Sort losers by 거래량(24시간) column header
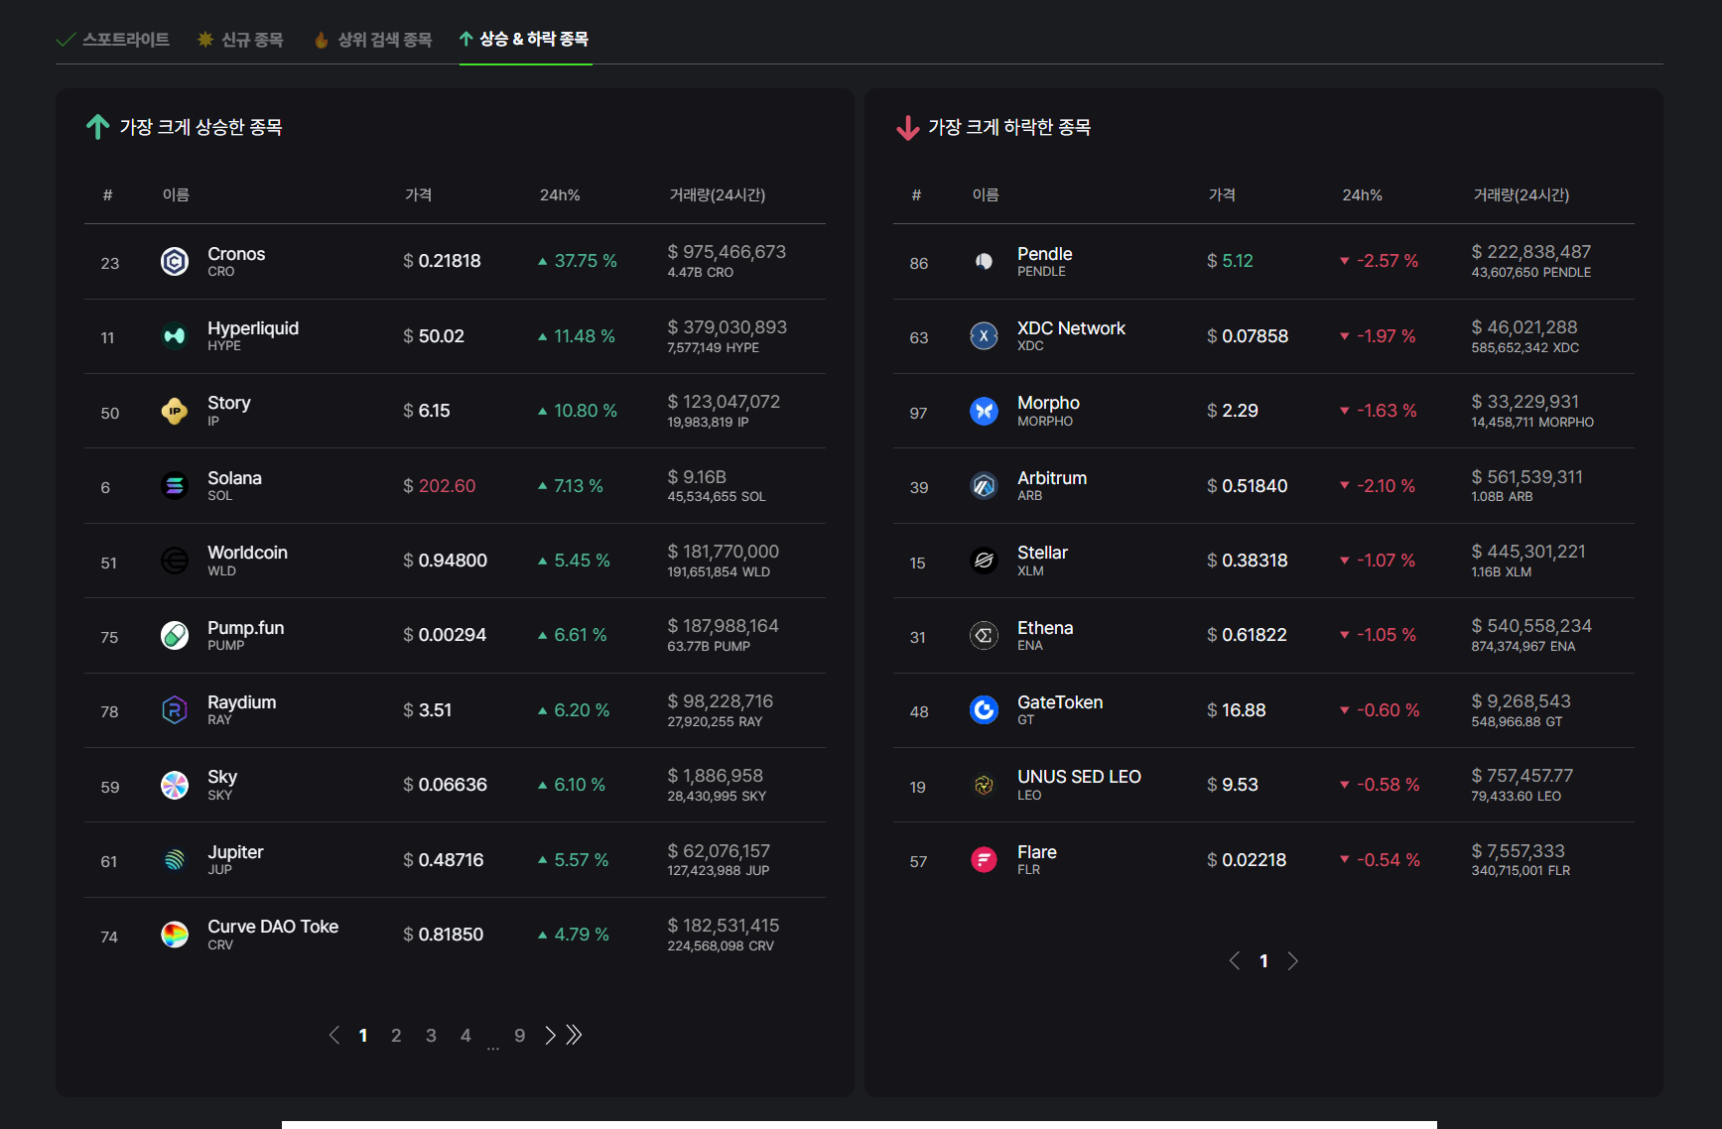The height and width of the screenshot is (1129, 1722). tap(1521, 195)
